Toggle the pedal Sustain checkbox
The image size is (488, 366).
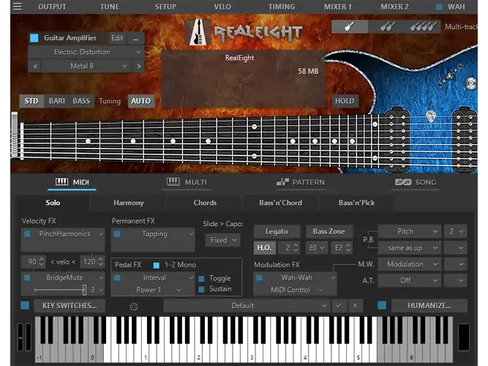(x=201, y=289)
